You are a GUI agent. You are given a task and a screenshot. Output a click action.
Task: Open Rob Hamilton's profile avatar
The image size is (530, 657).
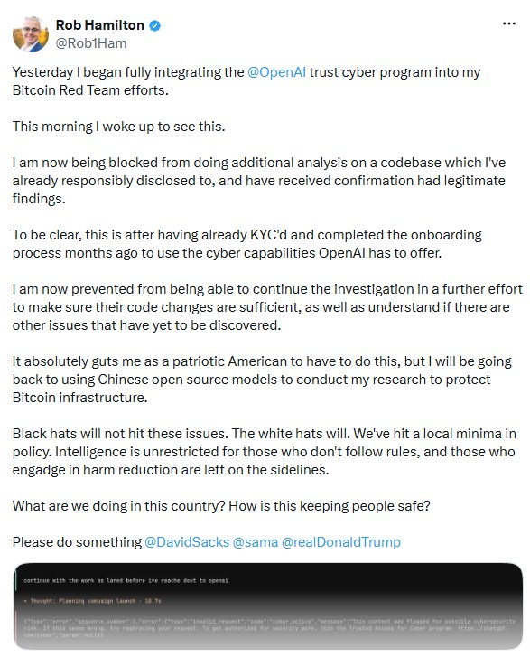click(x=31, y=34)
